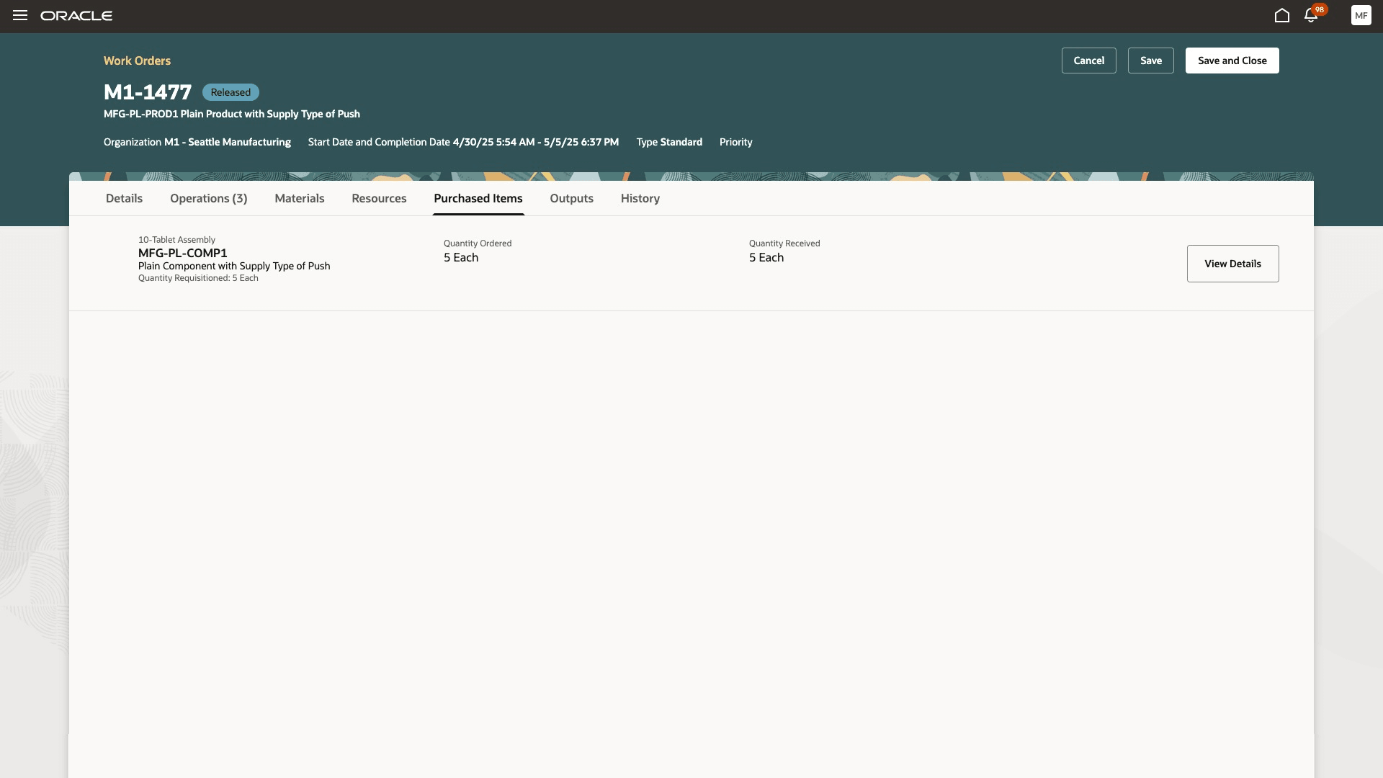Save the work order
This screenshot has height=778, width=1383.
[1150, 61]
